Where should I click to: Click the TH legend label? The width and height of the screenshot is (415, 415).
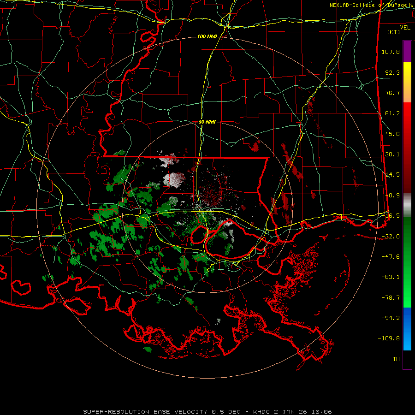pos(396,359)
